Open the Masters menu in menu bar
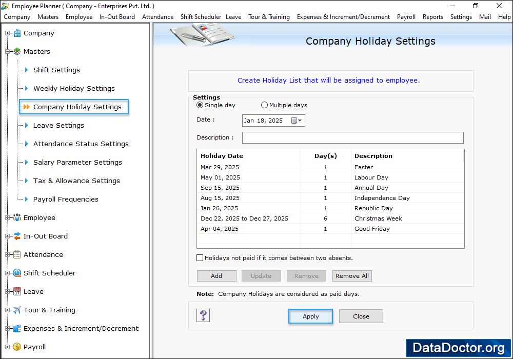This screenshot has height=359, width=513. (x=48, y=17)
